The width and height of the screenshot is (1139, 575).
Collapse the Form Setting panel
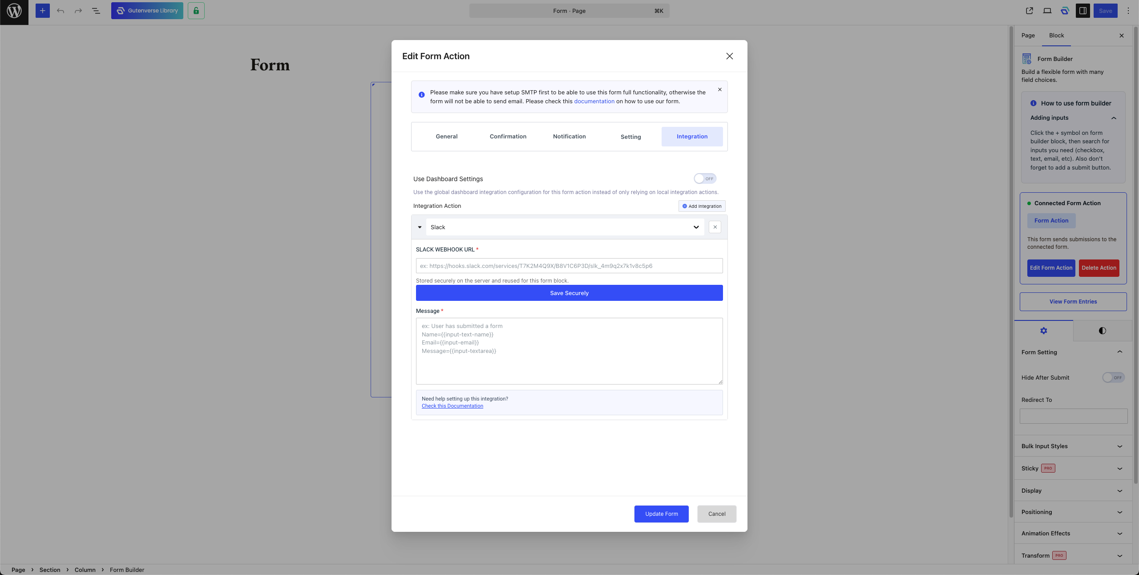[x=1073, y=352]
